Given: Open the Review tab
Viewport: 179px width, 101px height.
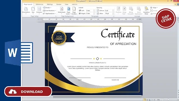Looking at the screenshot, I should [x=59, y=4].
